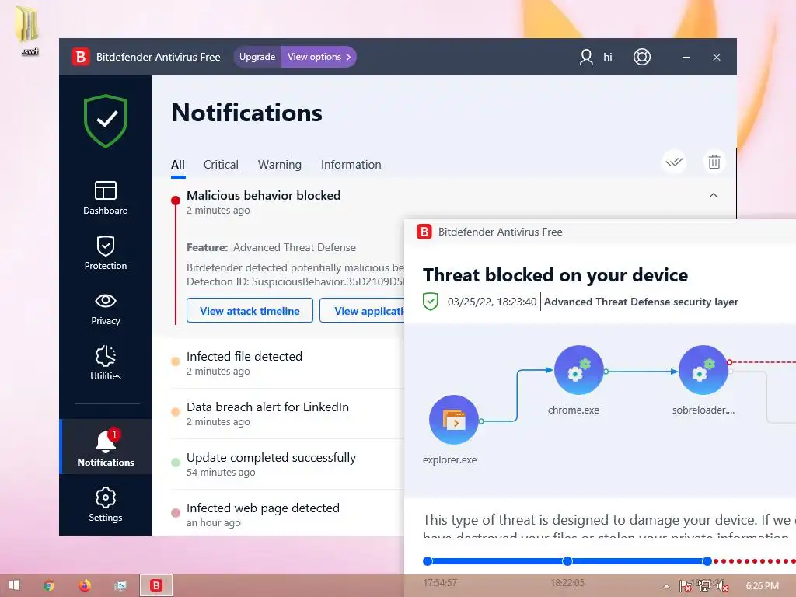Viewport: 796px width, 597px height.
Task: Click the green shield status icon
Action: coord(106,120)
